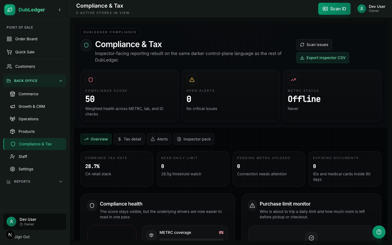Click the Expiring Documents card
The width and height of the screenshot is (392, 245).
click(345, 169)
